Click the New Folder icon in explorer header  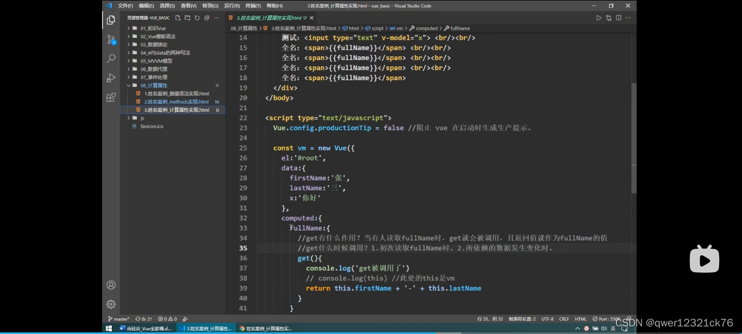click(x=187, y=18)
